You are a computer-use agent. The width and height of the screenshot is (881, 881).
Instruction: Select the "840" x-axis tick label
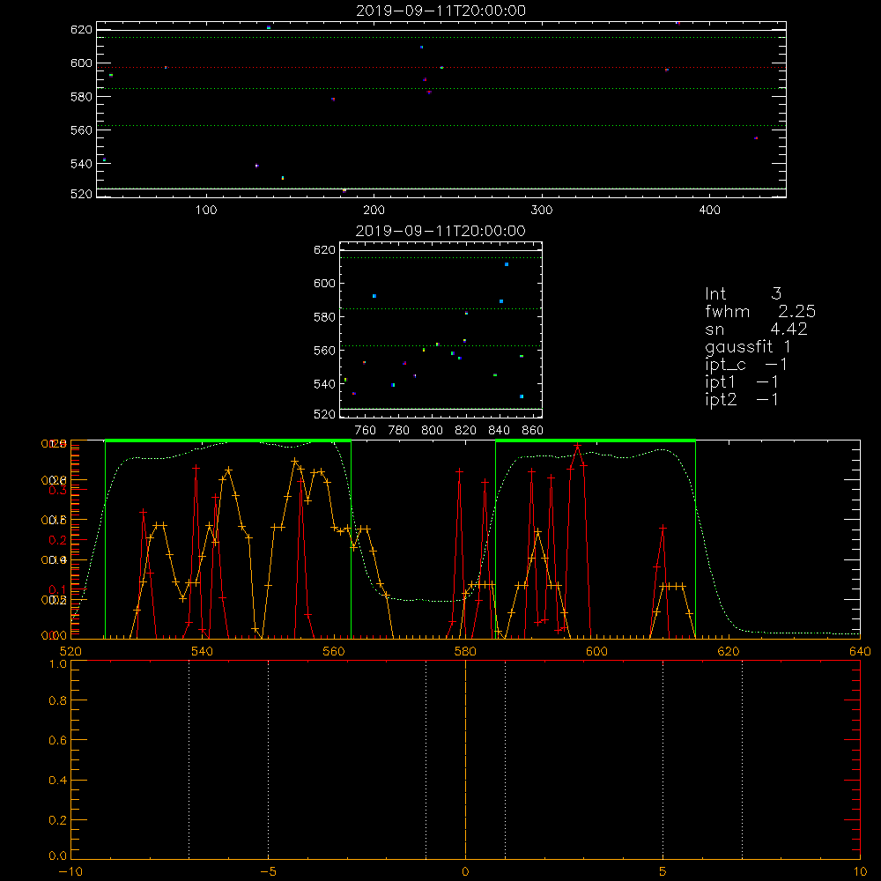pos(499,431)
